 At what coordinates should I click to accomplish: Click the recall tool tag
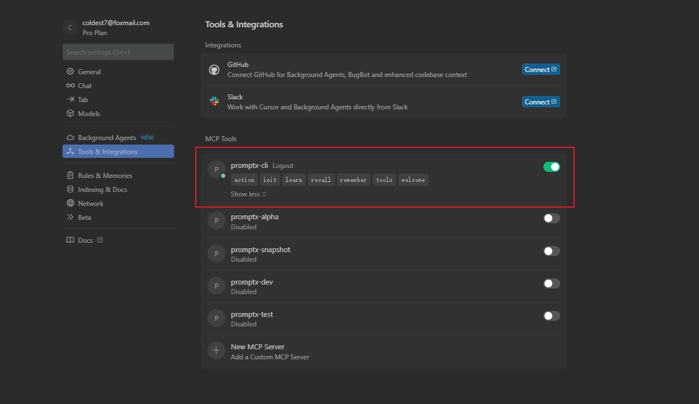(321, 180)
